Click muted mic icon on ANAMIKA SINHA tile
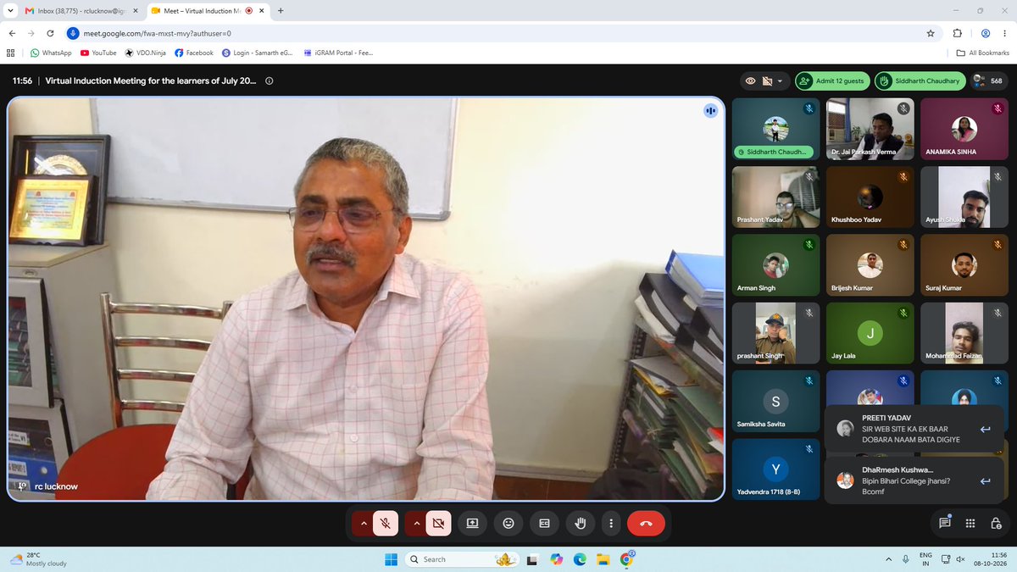 point(997,108)
